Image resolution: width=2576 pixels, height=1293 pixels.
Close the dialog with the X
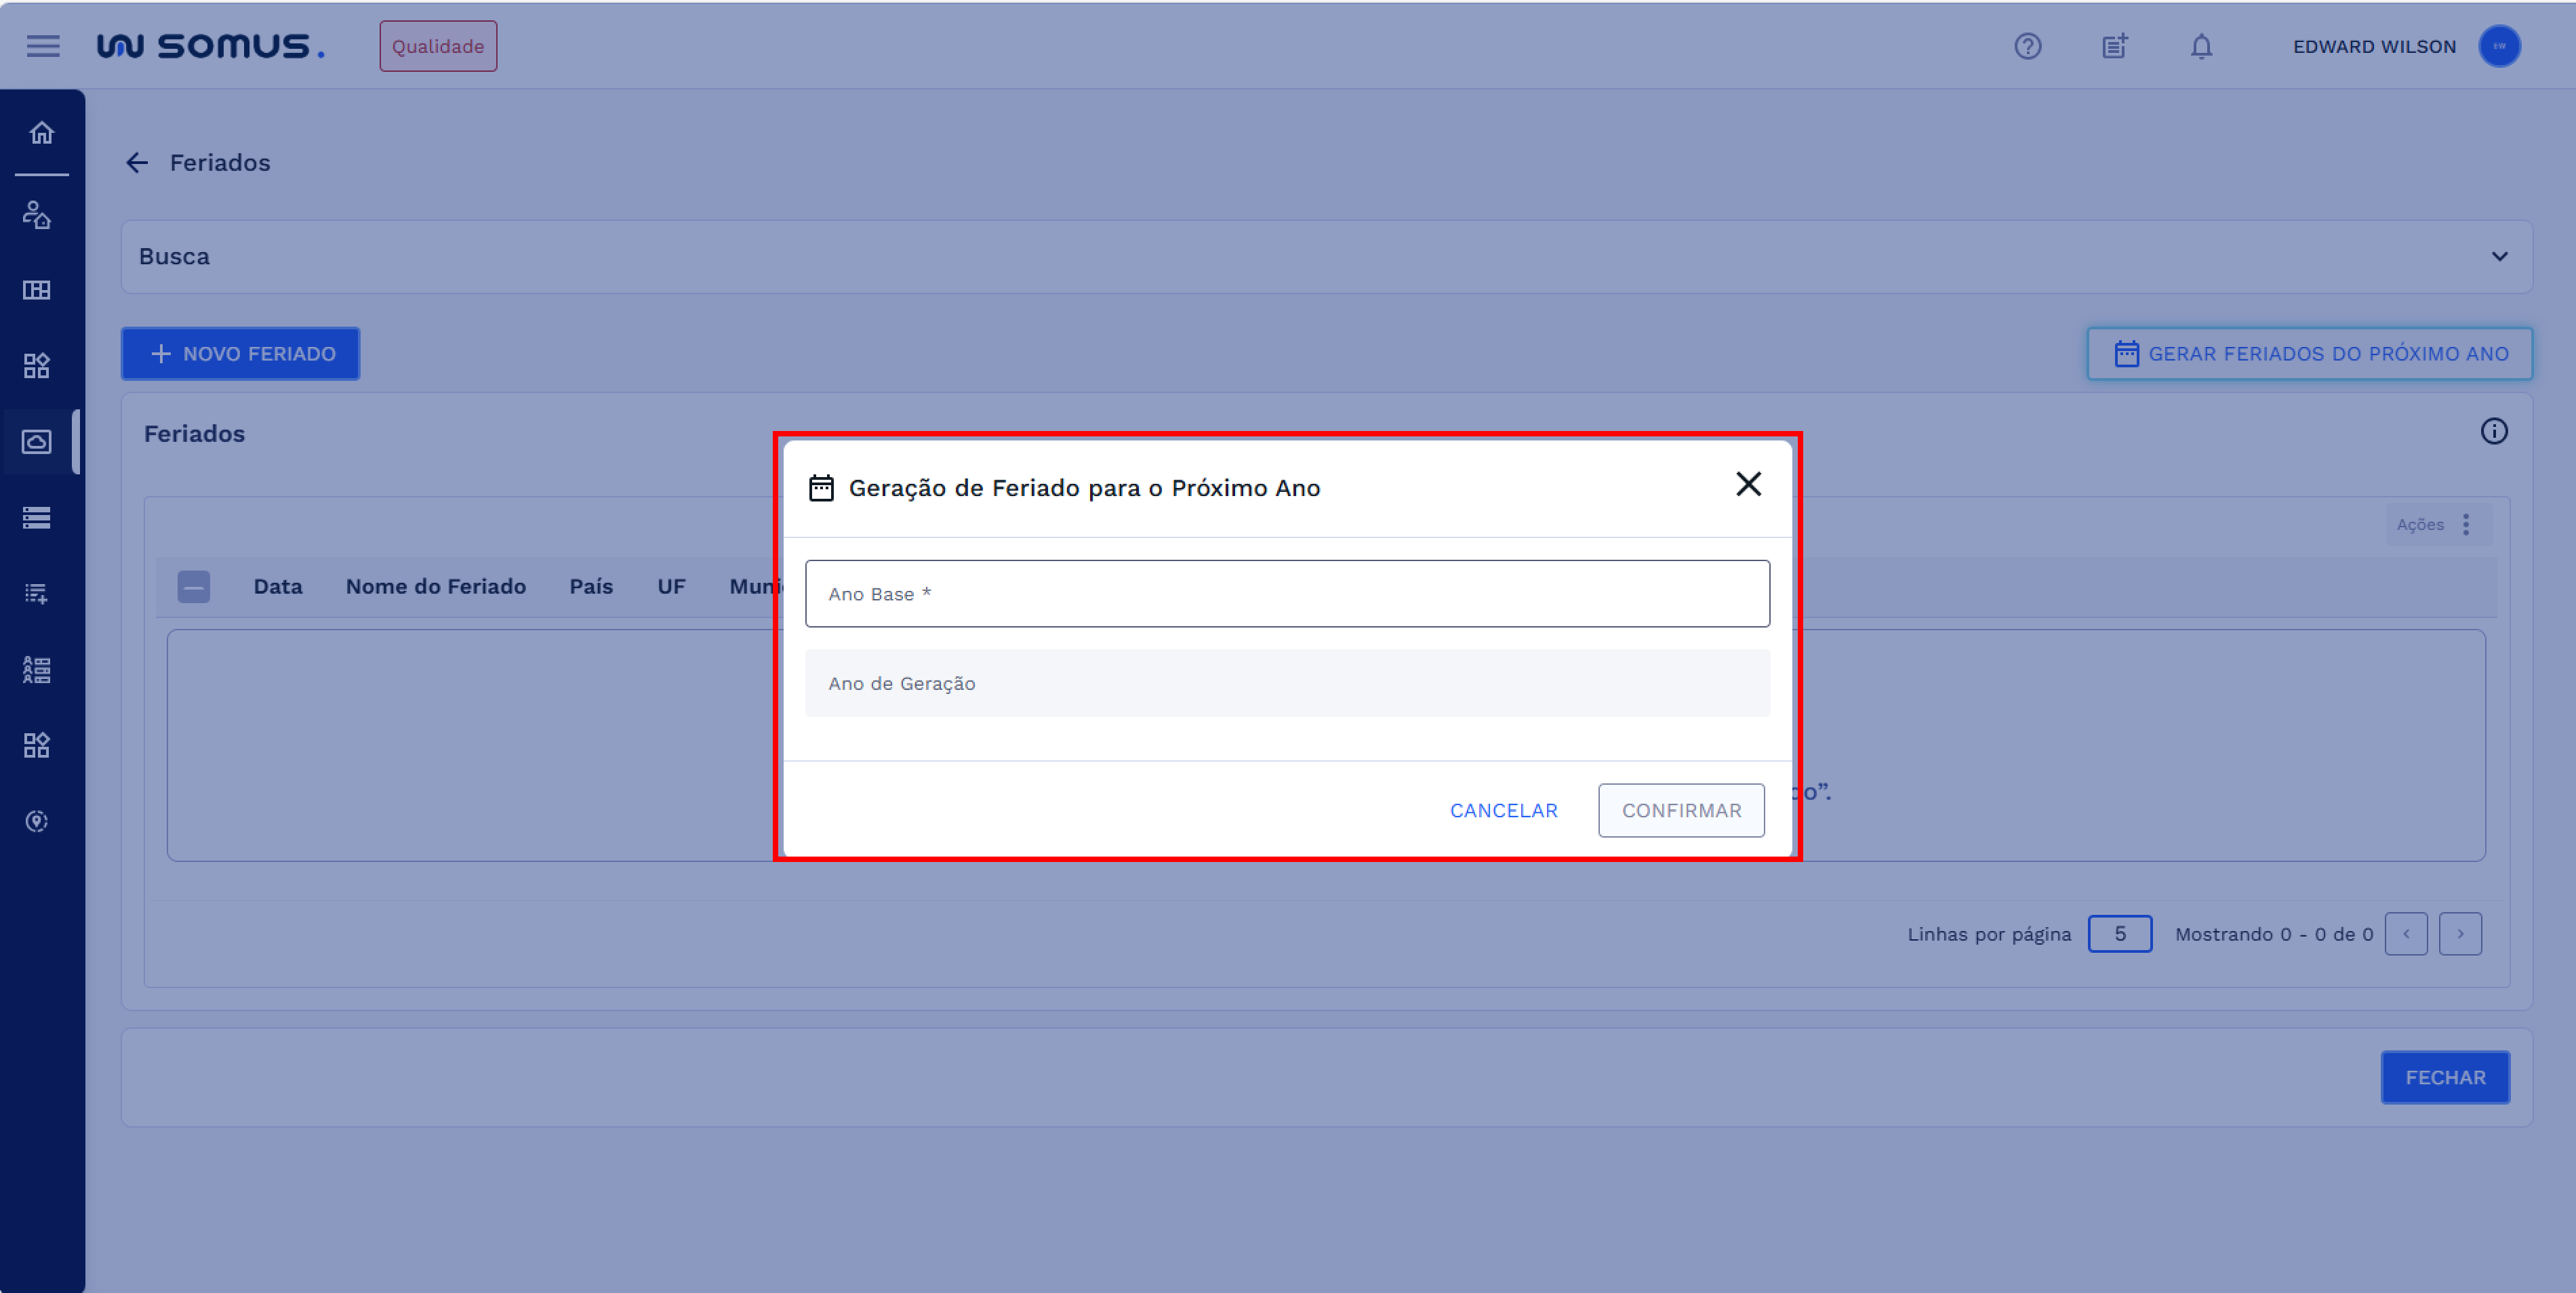[x=1748, y=485]
